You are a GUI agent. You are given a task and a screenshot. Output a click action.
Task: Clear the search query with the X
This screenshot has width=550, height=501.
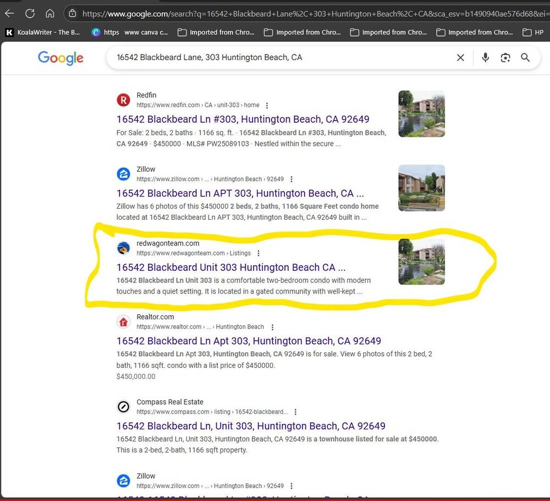tap(460, 58)
